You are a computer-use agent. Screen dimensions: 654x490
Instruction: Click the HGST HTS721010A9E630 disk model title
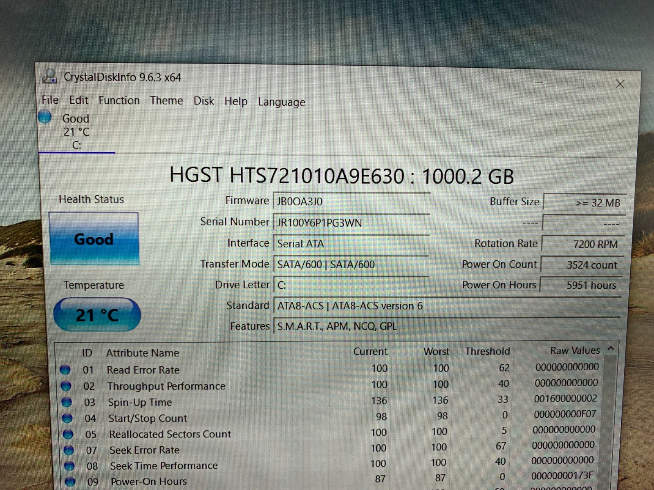[x=342, y=176]
